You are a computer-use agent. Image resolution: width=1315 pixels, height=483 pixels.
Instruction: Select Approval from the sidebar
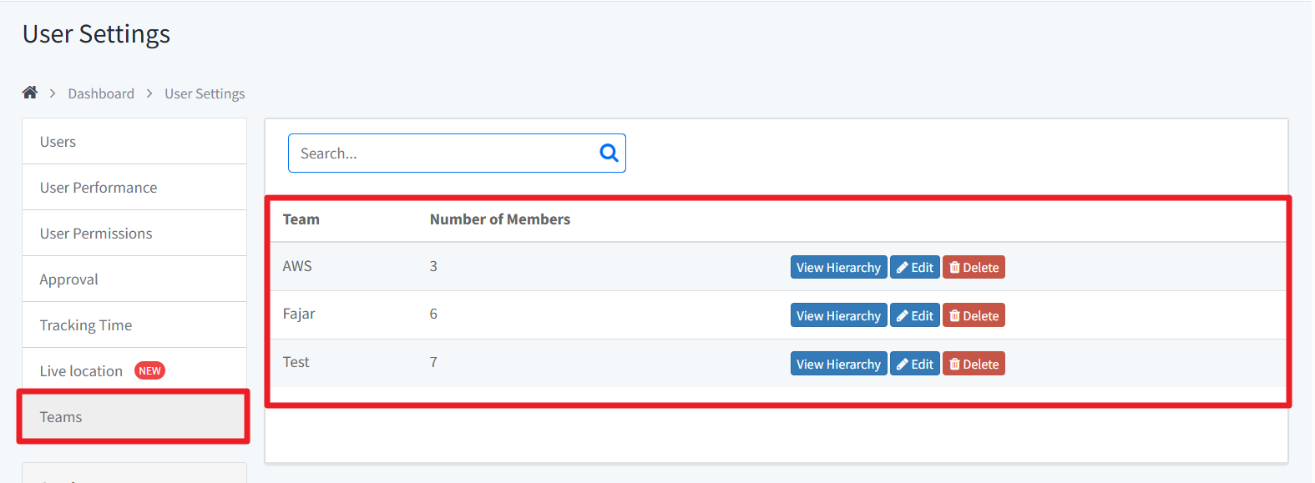(x=69, y=279)
